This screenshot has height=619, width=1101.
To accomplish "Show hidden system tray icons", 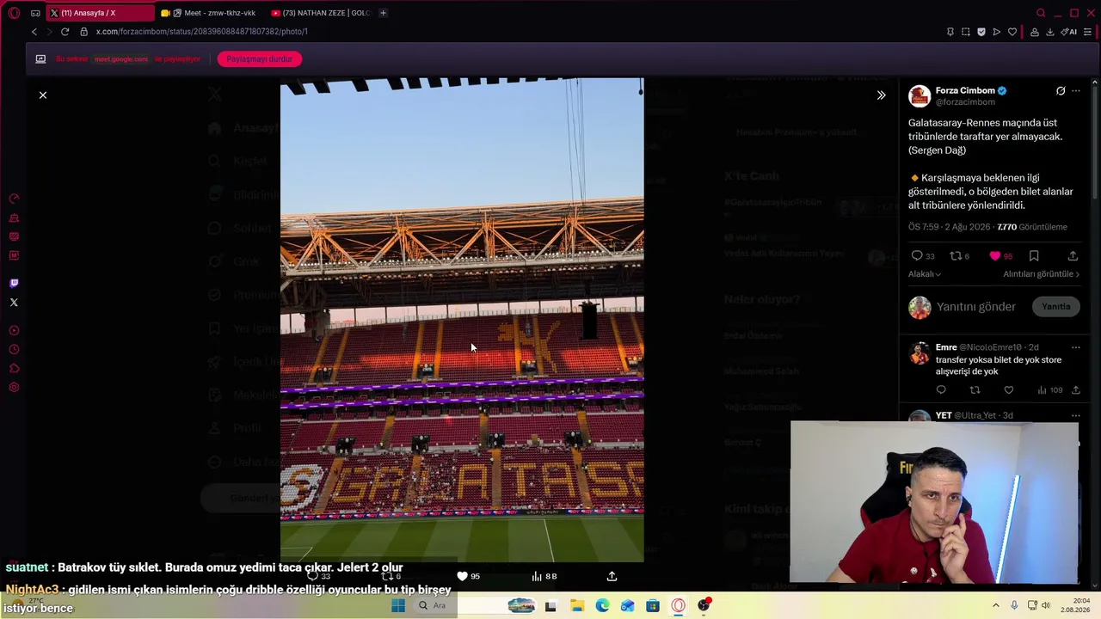I will (996, 605).
